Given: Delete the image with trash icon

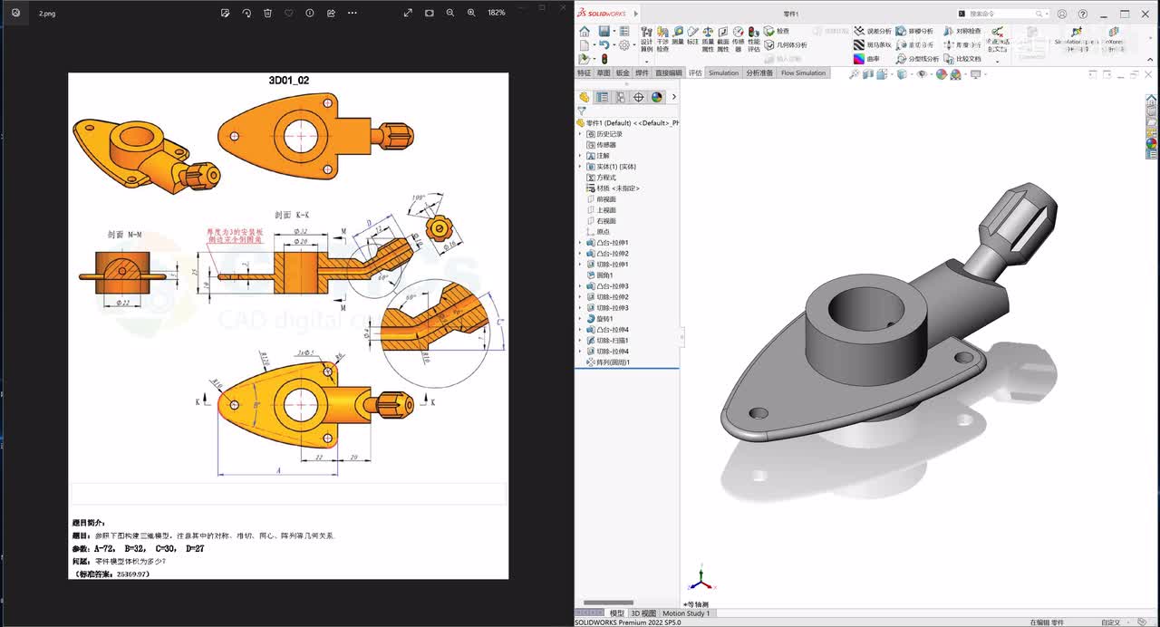Looking at the screenshot, I should point(267,13).
